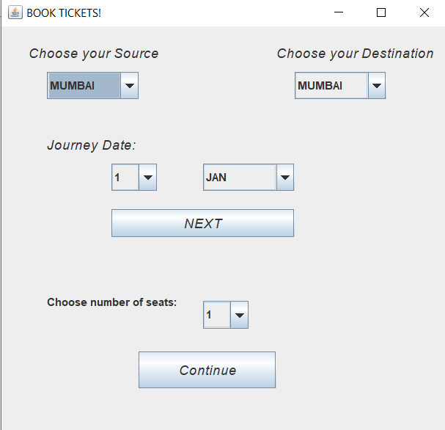Maximize the BOOK TICKETS window
This screenshot has height=430, width=445.
pyautogui.click(x=381, y=12)
